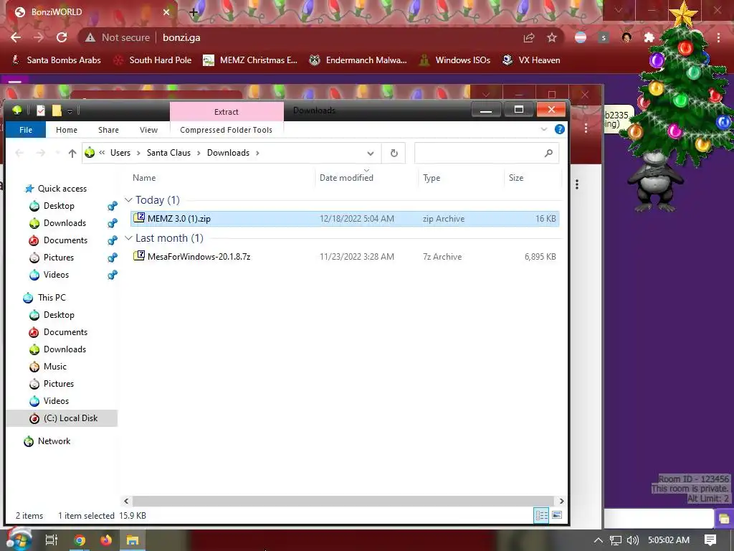Click the horizontal scrollbar left arrow

pos(126,501)
